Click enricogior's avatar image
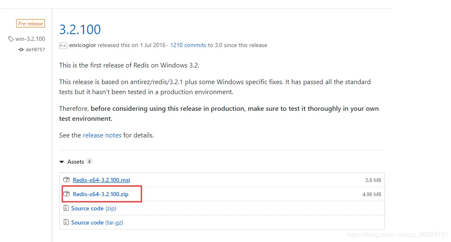 [63, 45]
